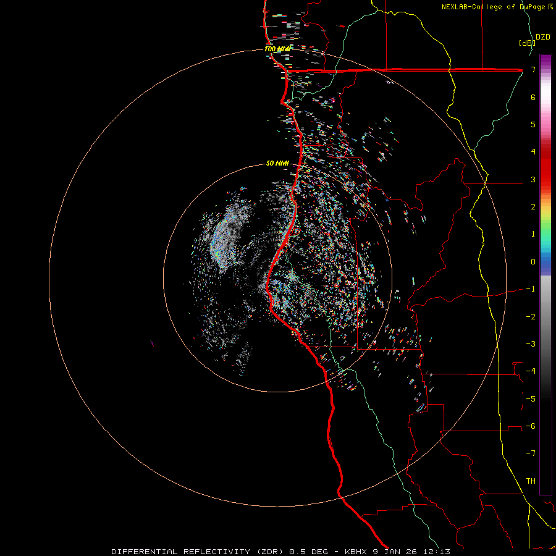This screenshot has width=556, height=556.
Task: Click the -4 value on color scale
Action: (x=531, y=371)
